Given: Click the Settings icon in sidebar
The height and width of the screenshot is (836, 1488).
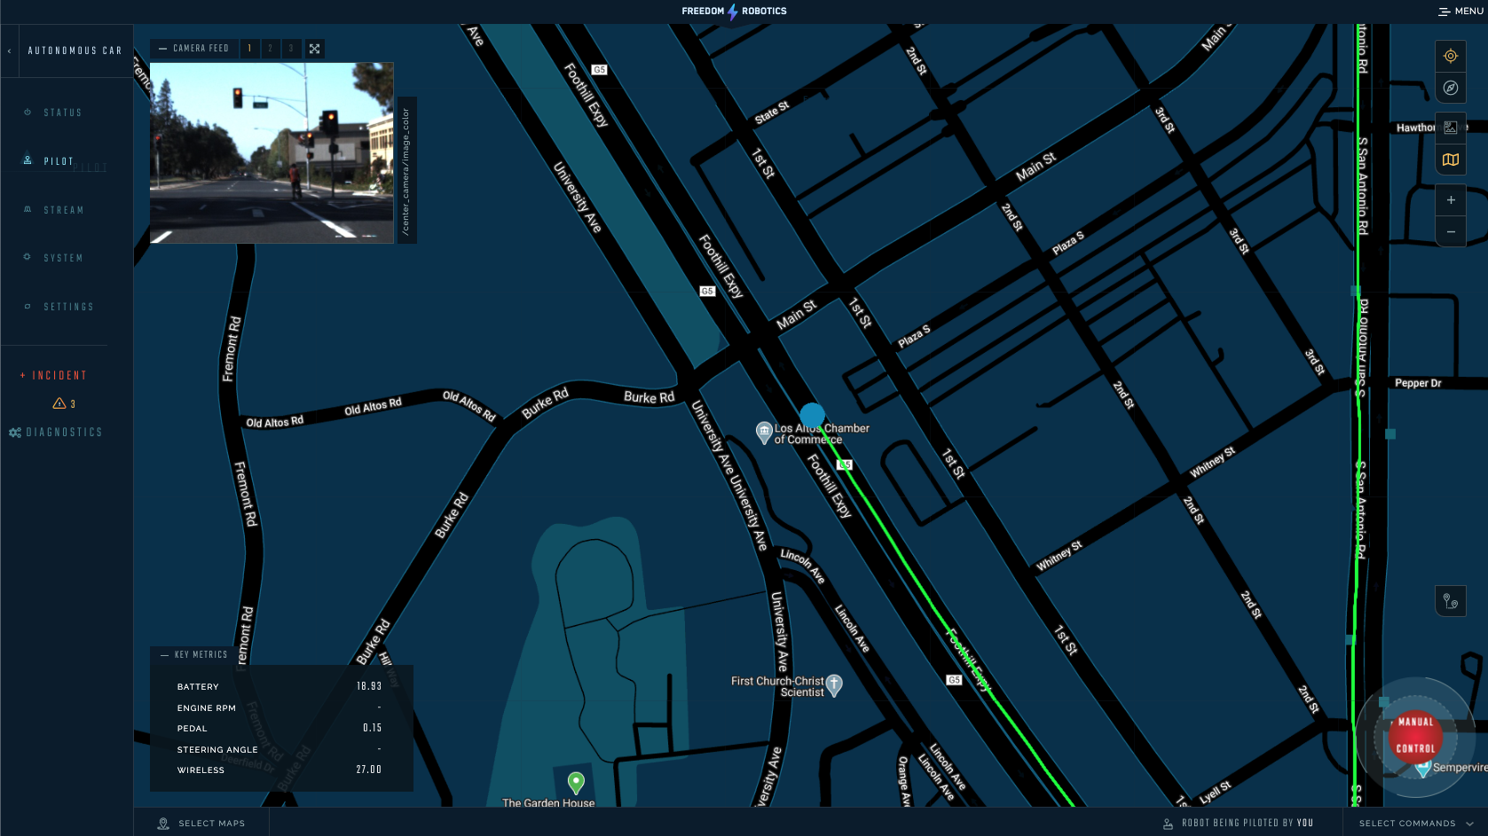Looking at the screenshot, I should 28,306.
